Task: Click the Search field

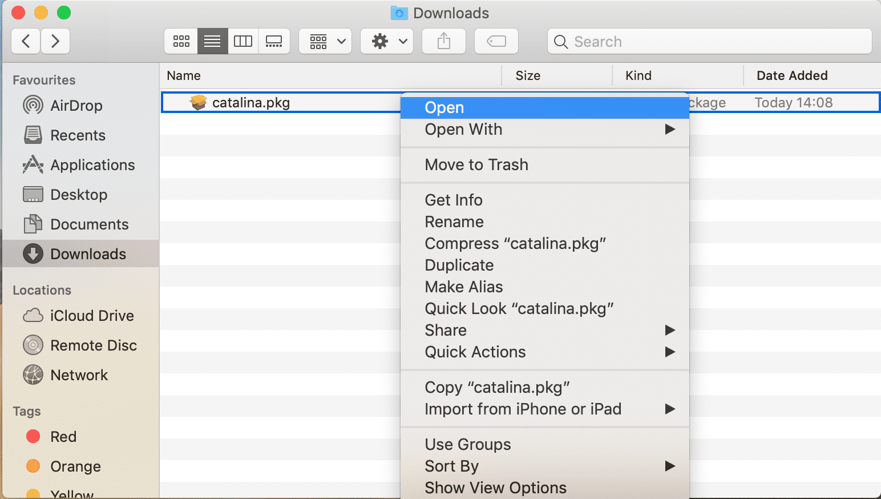Action: click(709, 42)
